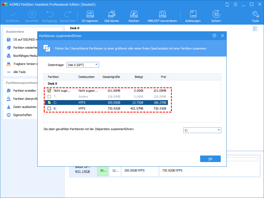264x198 pixels.
Task: Click the OS migrieren toolbar icon
Action: (90, 14)
